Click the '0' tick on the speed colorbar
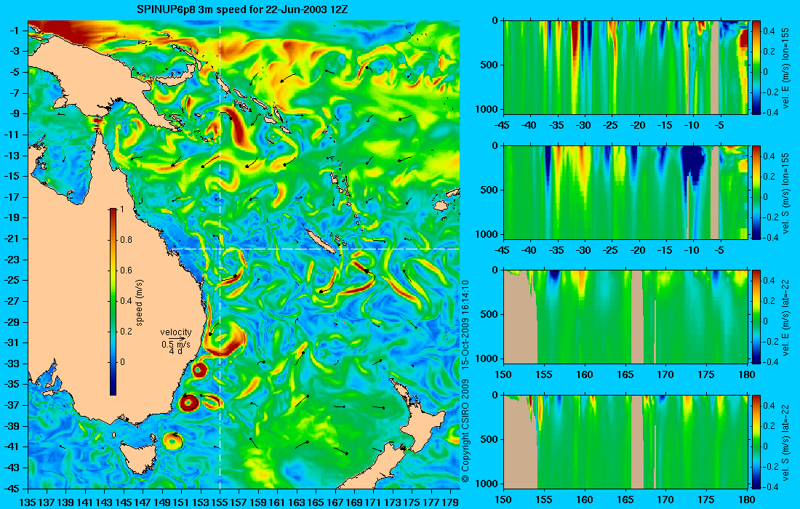 (x=122, y=361)
